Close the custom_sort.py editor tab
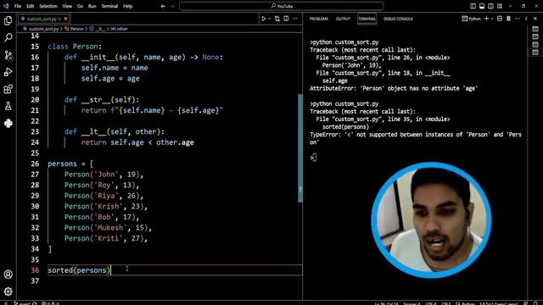Image resolution: width=543 pixels, height=305 pixels. point(66,19)
